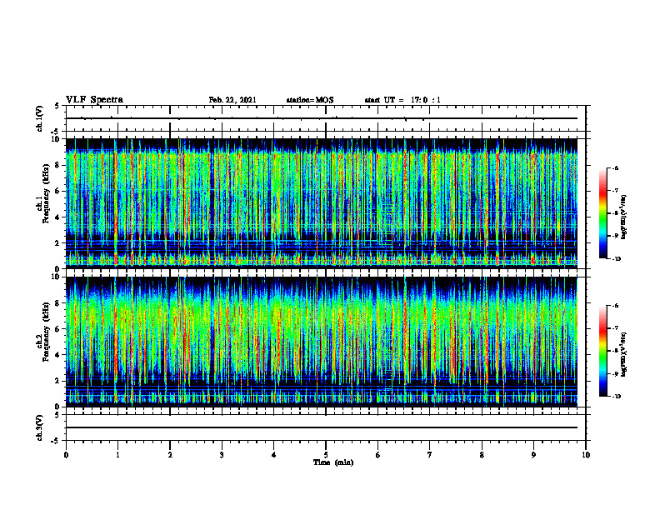Select the "Feb. 22, 2021" date text
Viewport: 660px width, 510px height.
232,100
